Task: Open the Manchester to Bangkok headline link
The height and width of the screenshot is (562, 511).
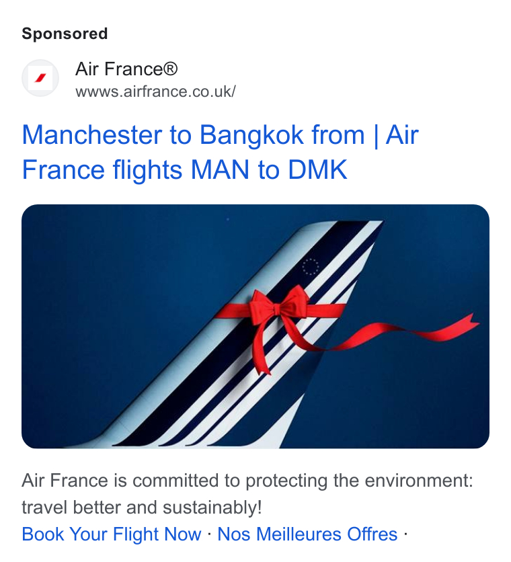Action: click(x=220, y=136)
